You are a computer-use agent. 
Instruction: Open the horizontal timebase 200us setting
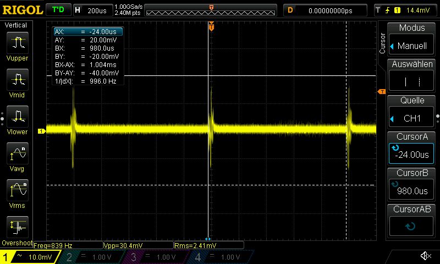(91, 10)
